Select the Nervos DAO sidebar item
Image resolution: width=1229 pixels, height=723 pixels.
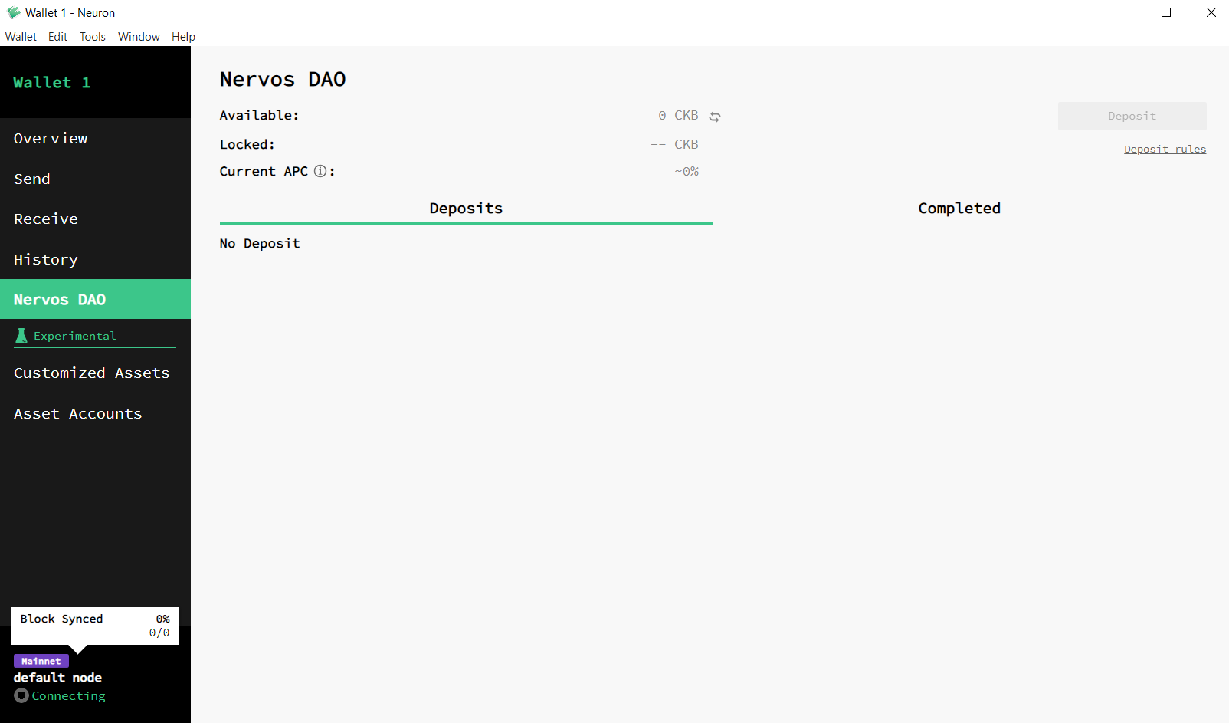pyautogui.click(x=60, y=299)
